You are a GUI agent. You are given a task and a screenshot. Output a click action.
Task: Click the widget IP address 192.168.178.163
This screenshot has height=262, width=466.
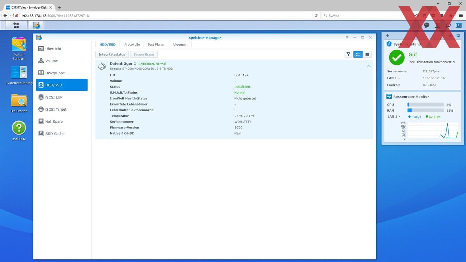tap(434, 78)
